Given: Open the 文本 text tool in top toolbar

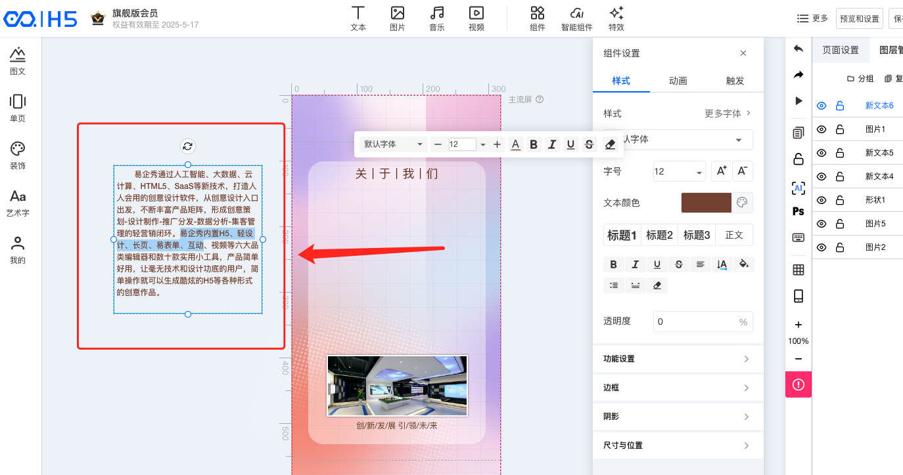Looking at the screenshot, I should point(358,18).
